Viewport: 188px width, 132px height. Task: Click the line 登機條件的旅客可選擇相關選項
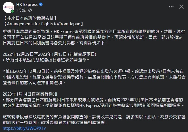(34, 83)
